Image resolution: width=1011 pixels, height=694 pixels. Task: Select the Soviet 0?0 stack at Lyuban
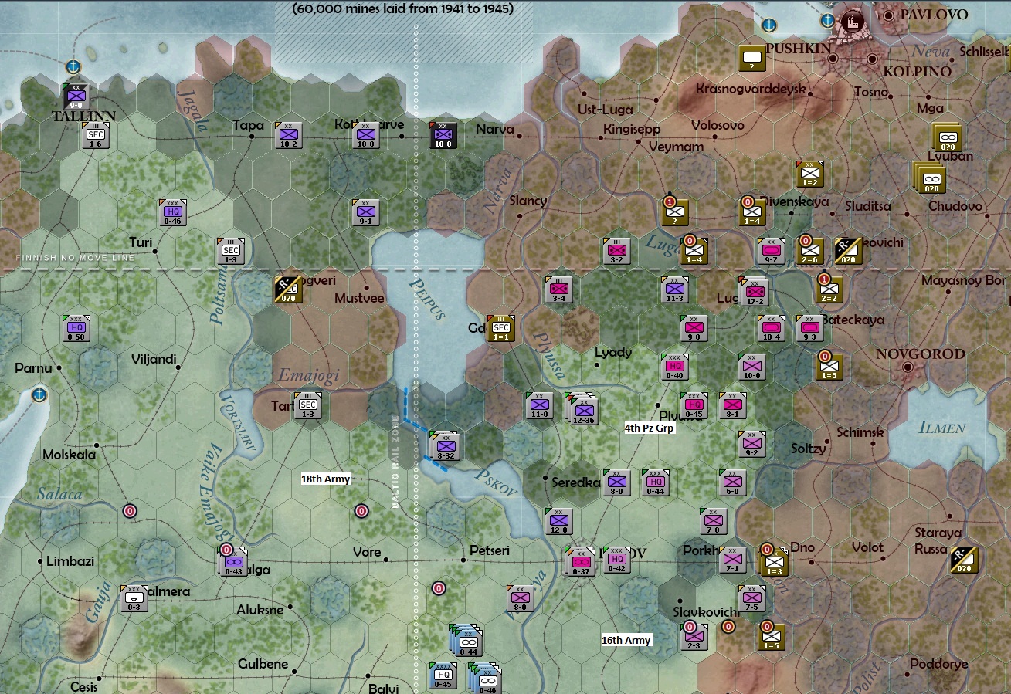click(945, 137)
